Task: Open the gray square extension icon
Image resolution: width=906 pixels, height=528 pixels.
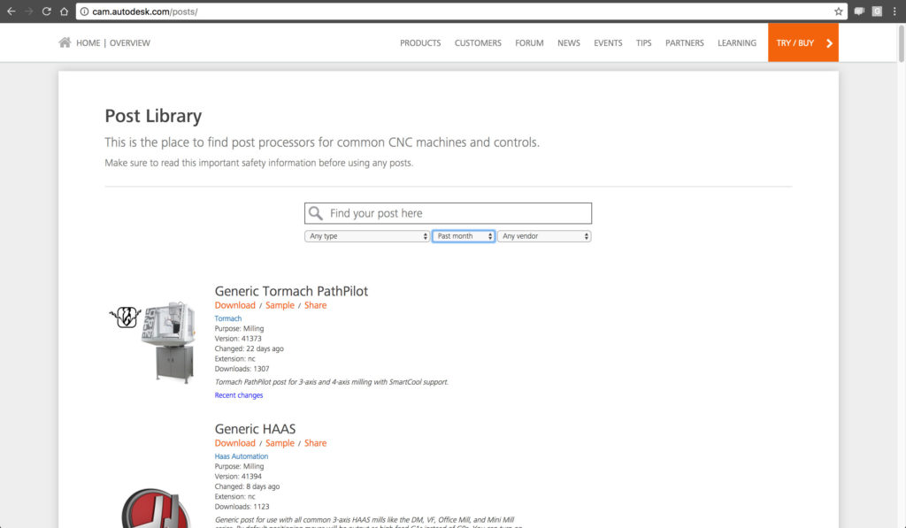Action: [877, 11]
